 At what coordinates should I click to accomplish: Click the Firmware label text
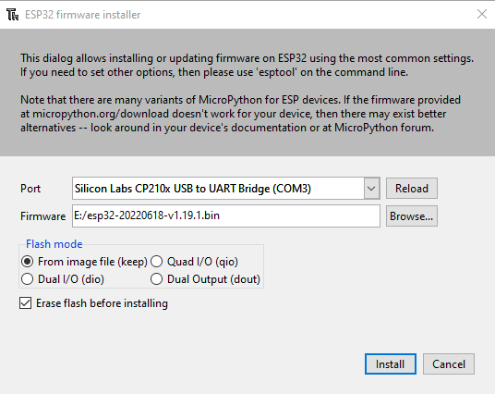[x=42, y=216]
